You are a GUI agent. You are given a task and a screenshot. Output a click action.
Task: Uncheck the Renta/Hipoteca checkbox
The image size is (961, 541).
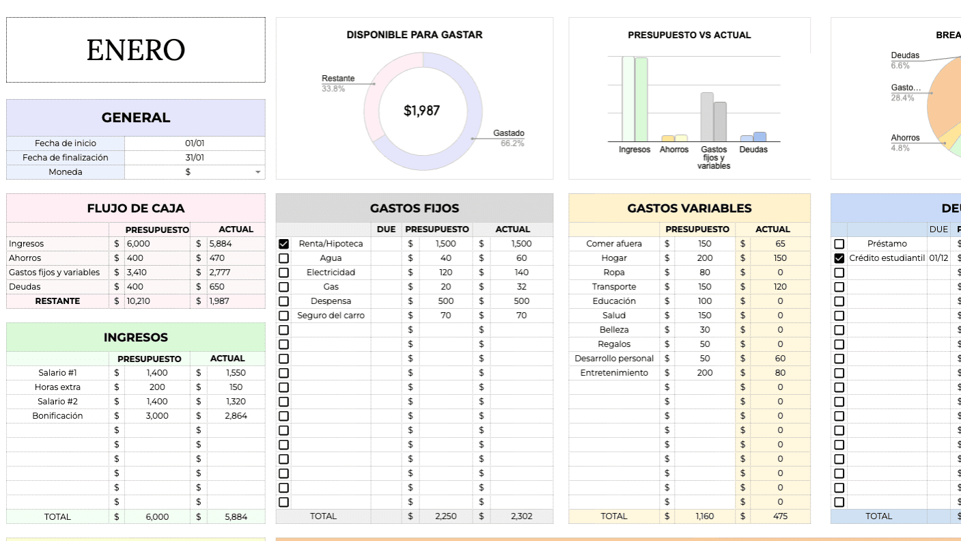pos(283,244)
